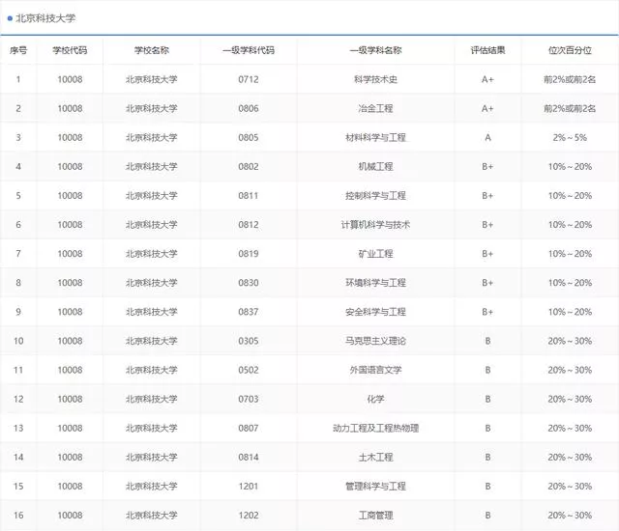Select the 动力工程及工程热物理 cell
Screen dimensions: 619x531
pos(375,427)
